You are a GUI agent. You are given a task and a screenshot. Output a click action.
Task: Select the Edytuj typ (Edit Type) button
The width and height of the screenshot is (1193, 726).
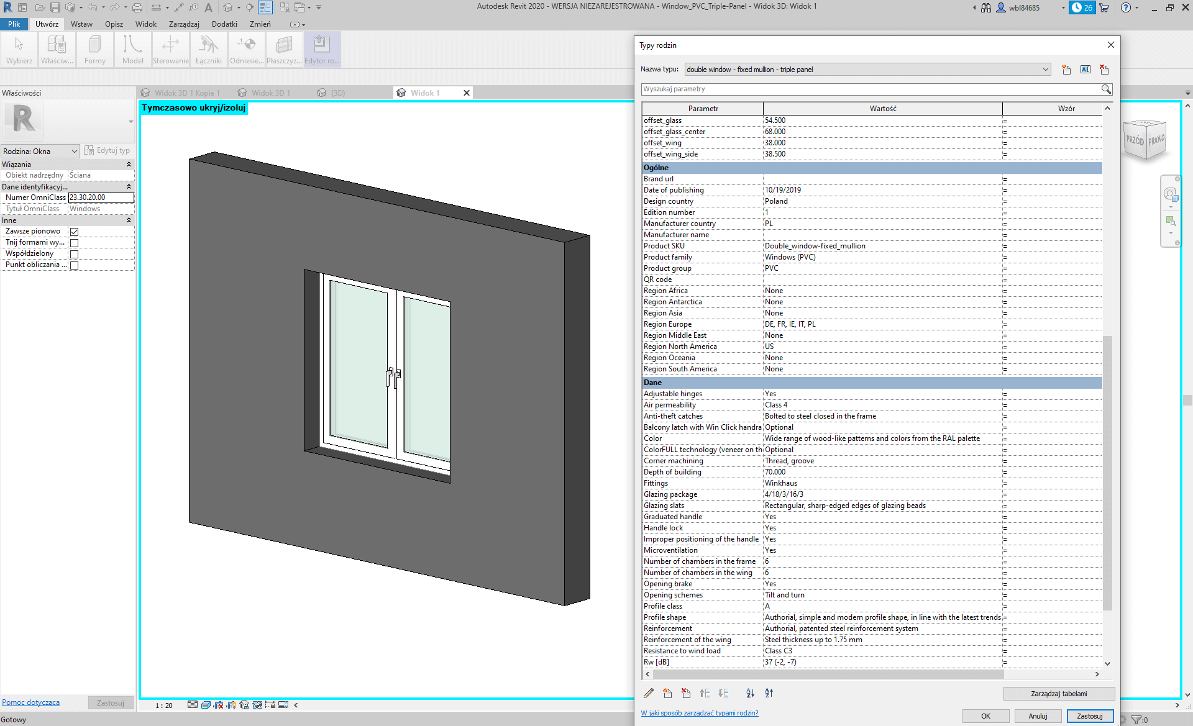click(x=107, y=150)
